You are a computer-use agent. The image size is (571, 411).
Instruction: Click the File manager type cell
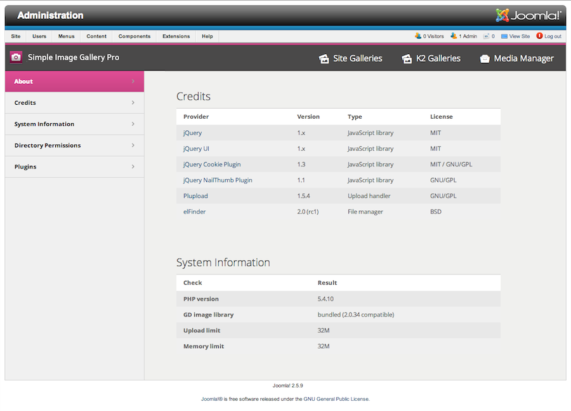click(x=365, y=212)
